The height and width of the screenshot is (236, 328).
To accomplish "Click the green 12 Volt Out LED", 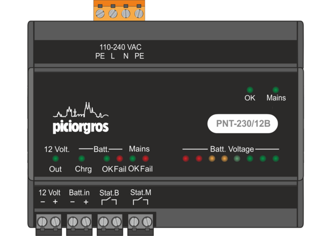I will (x=56, y=159).
